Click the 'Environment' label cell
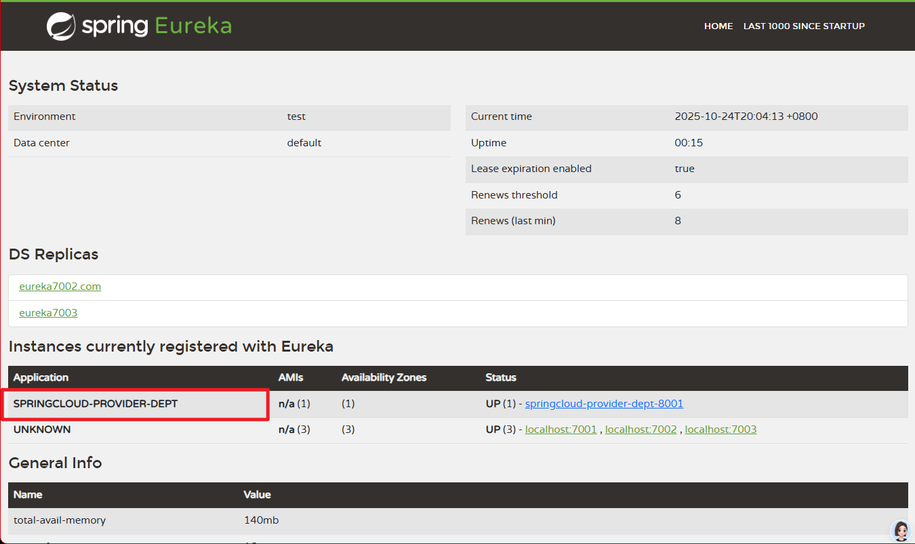 coord(45,117)
